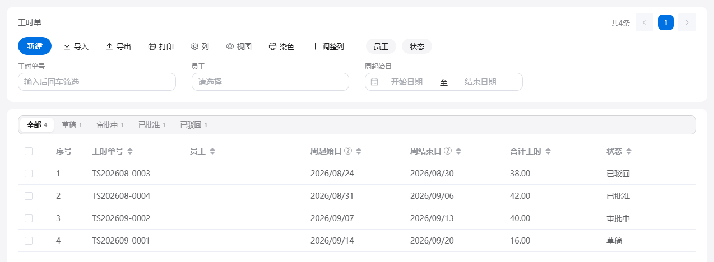Focus the 工时单号 filter input

click(97, 82)
